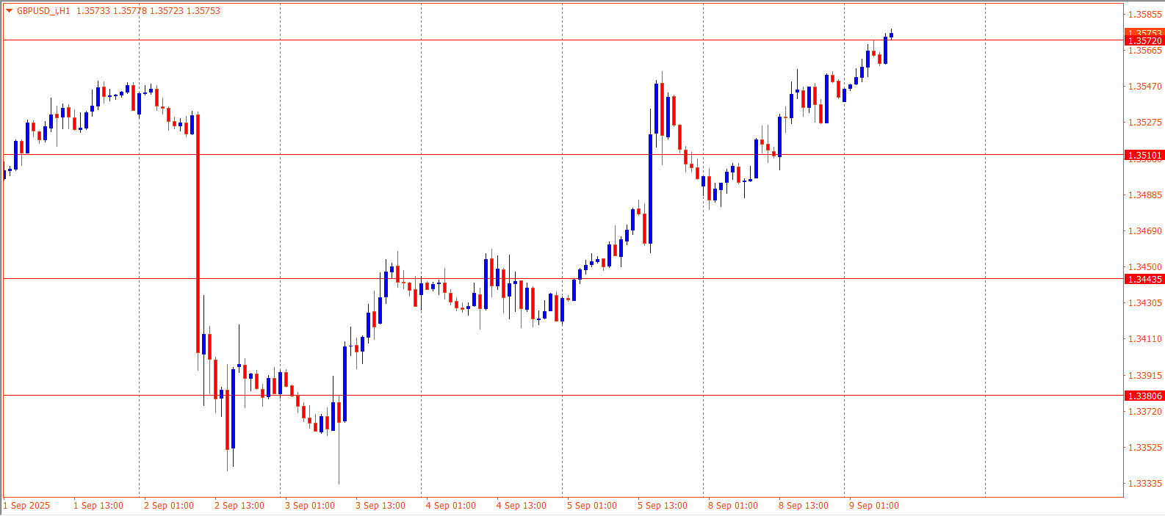Click the 2 Sep 13:00 time axis label
Image resolution: width=1165 pixels, height=516 pixels.
pyautogui.click(x=239, y=506)
